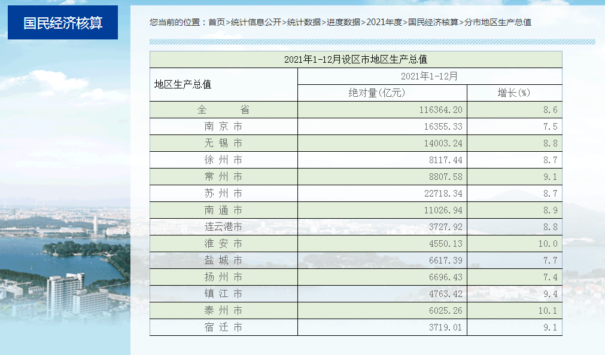The image size is (605, 355).
Task: Select the 地区生产总值 header cell
Action: (x=183, y=84)
